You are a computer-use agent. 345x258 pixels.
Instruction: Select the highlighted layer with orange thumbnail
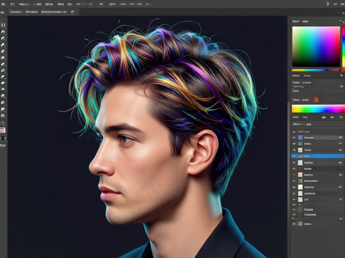click(318, 156)
